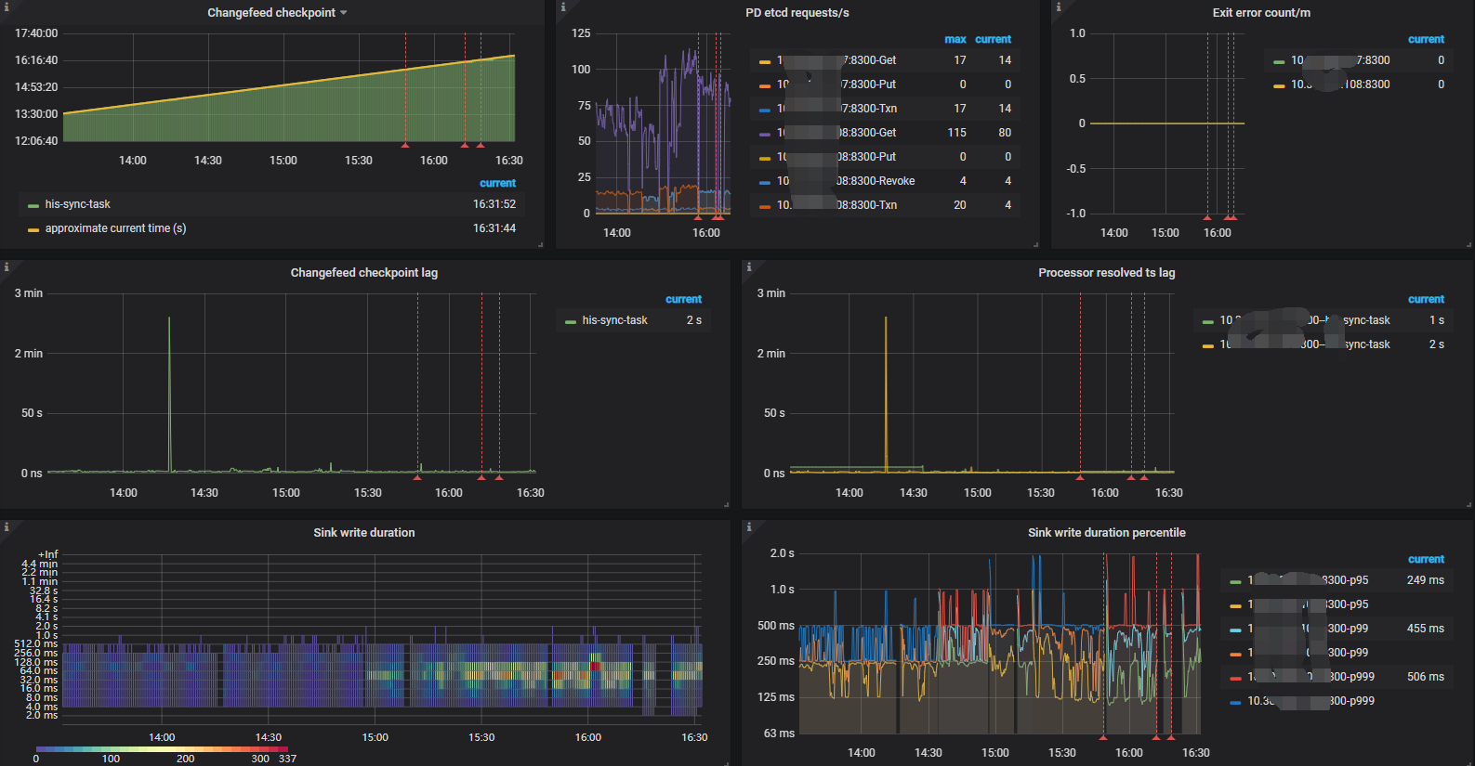1475x766 pixels.
Task: Open the Exit error count/m panel title menu
Action: tap(1260, 13)
